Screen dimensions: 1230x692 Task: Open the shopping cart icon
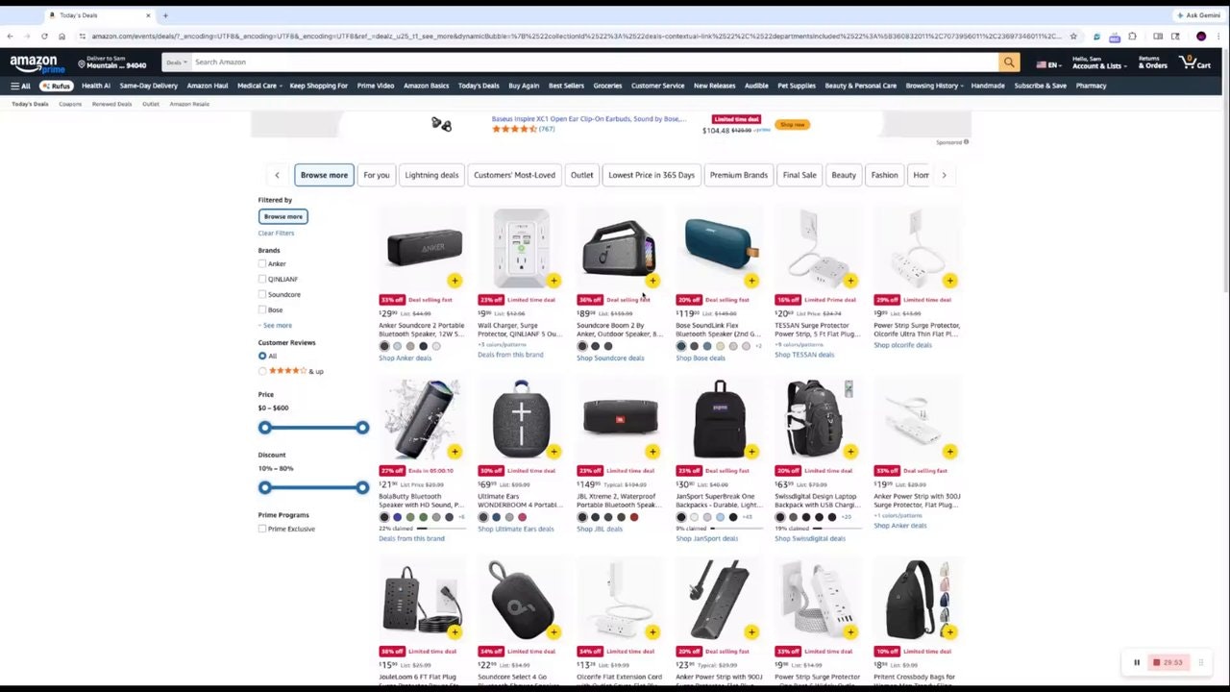(x=1195, y=62)
